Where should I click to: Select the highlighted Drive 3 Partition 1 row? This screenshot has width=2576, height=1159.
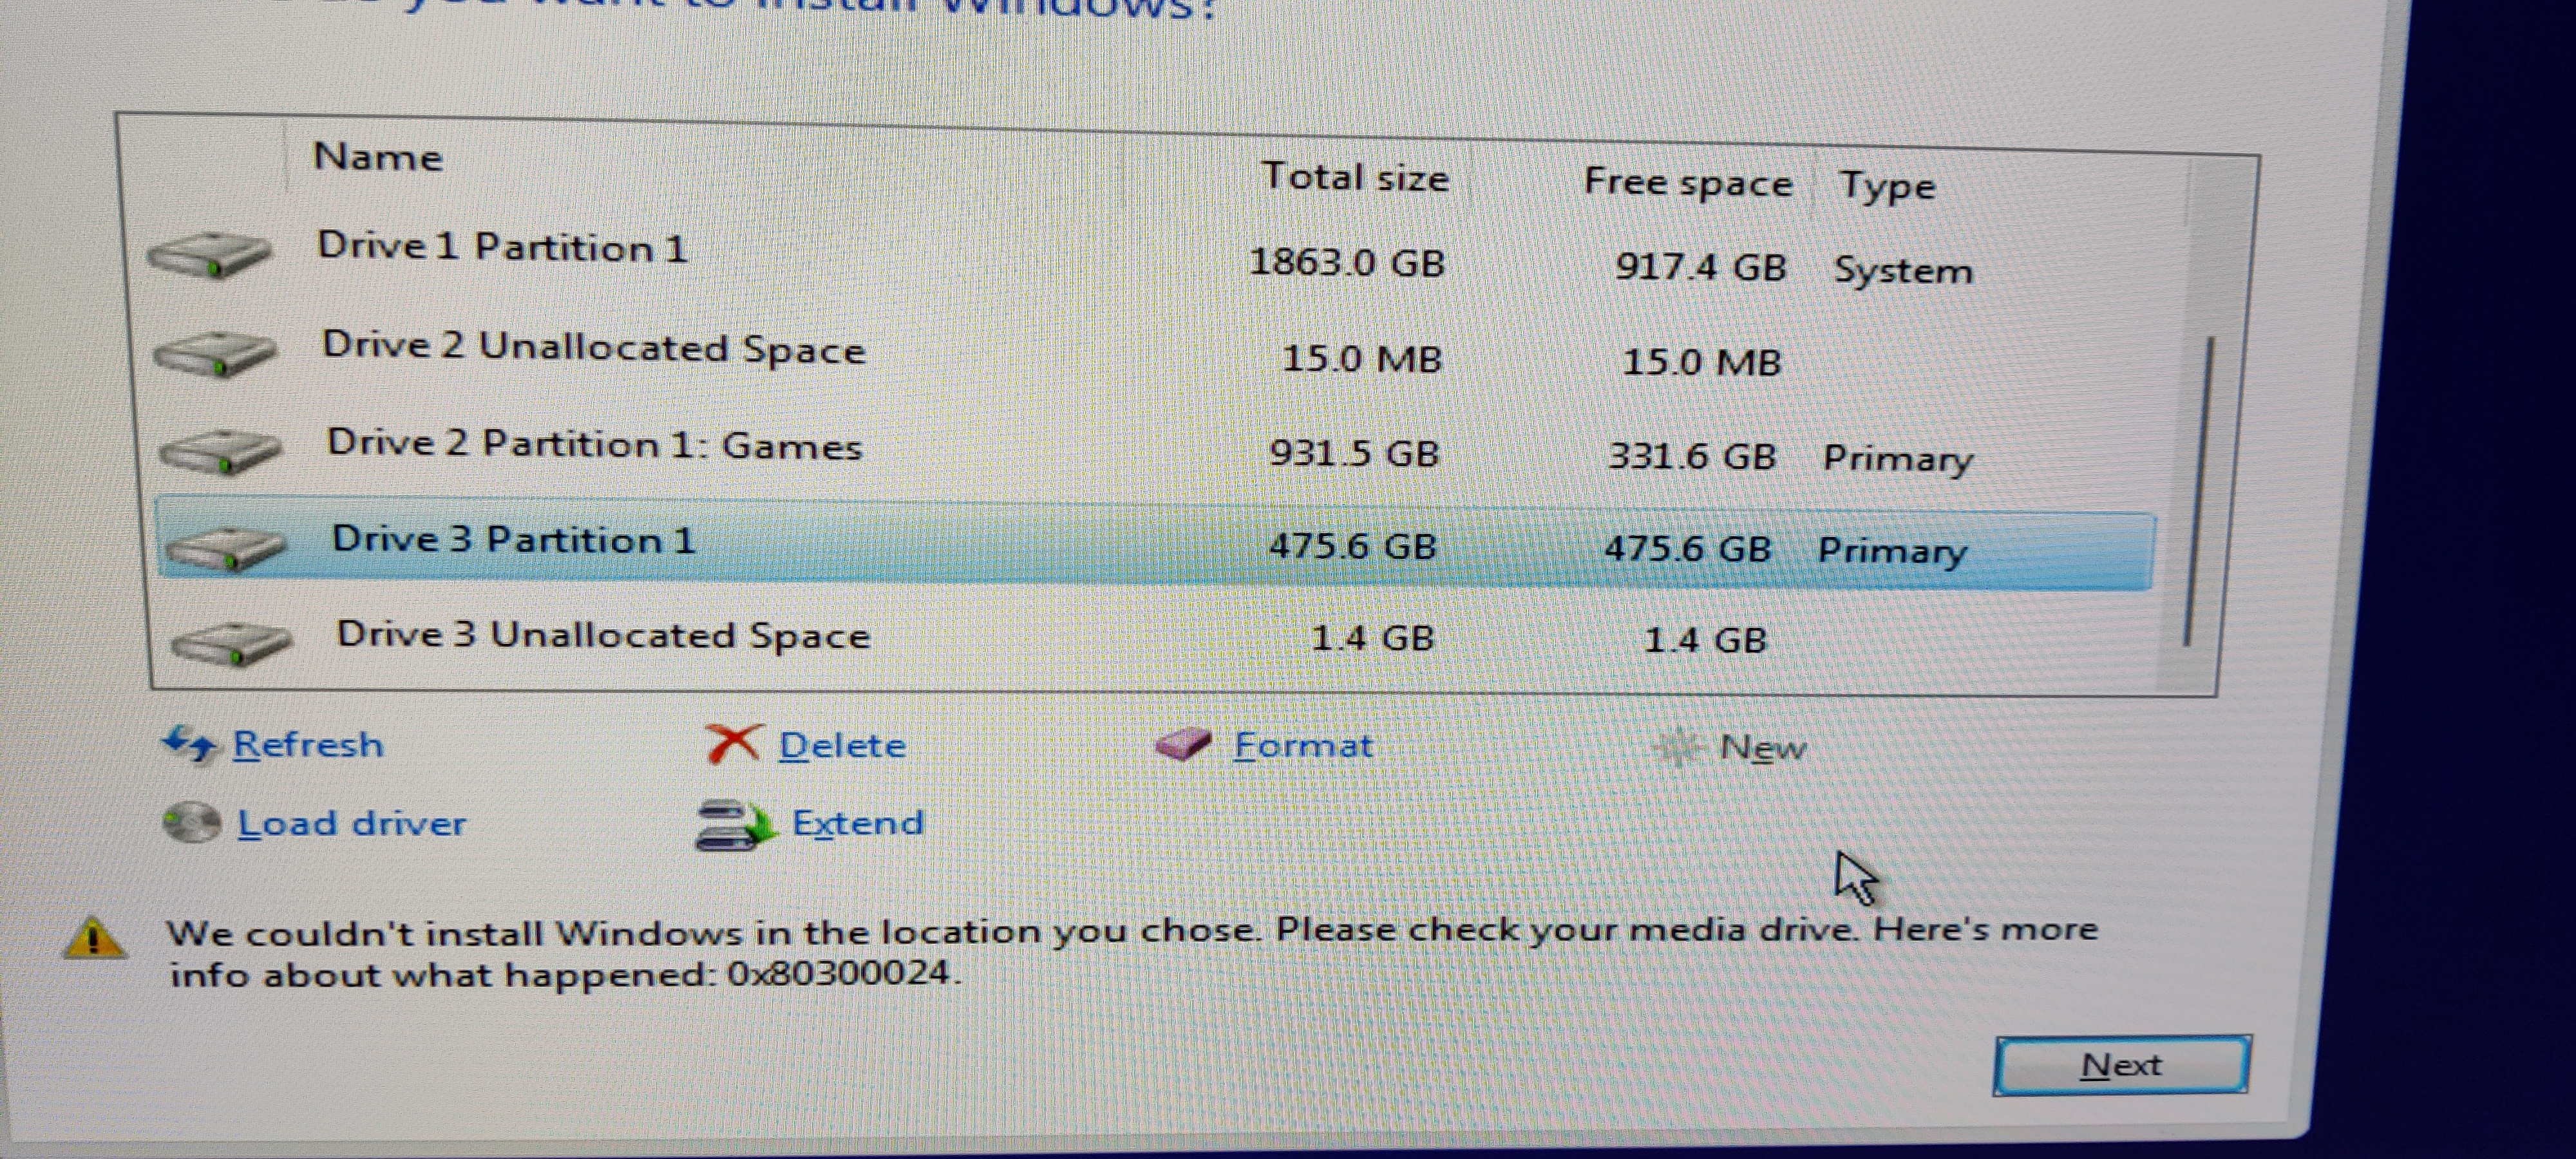(1155, 545)
